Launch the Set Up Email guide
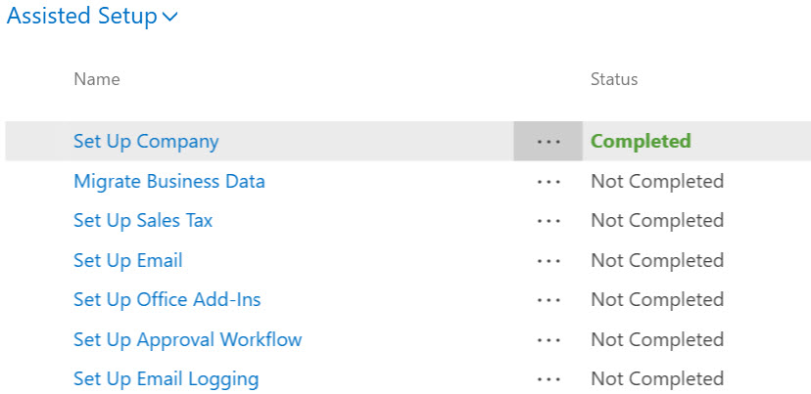The width and height of the screenshot is (811, 394). click(127, 260)
